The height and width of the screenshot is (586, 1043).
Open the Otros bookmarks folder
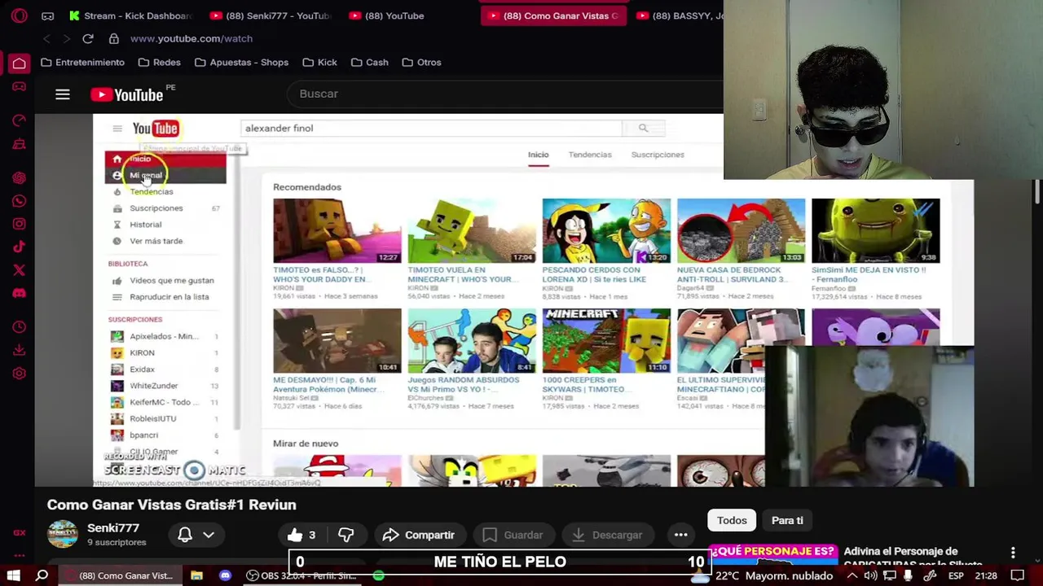tap(421, 62)
